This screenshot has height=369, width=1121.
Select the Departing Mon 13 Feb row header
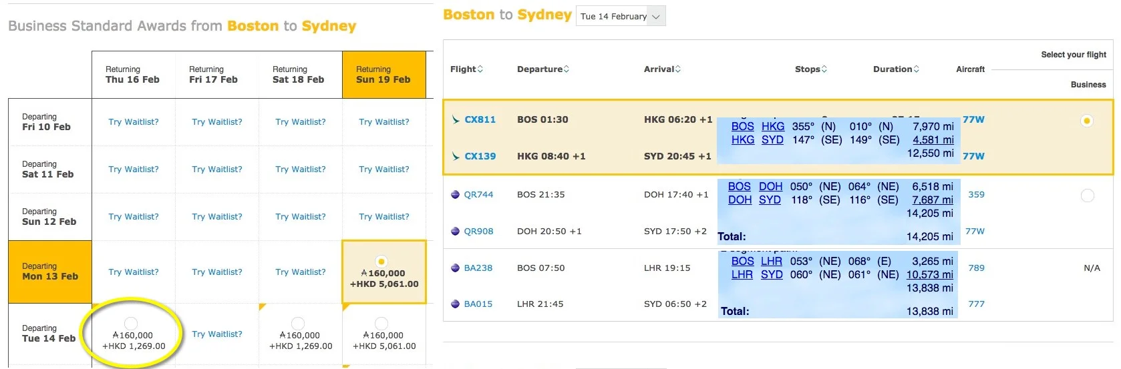(50, 272)
